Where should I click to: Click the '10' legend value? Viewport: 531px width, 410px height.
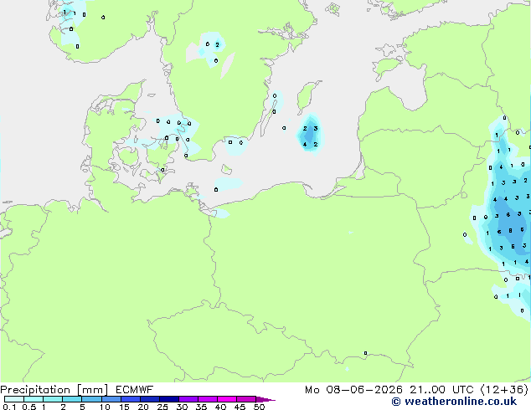click(x=105, y=407)
